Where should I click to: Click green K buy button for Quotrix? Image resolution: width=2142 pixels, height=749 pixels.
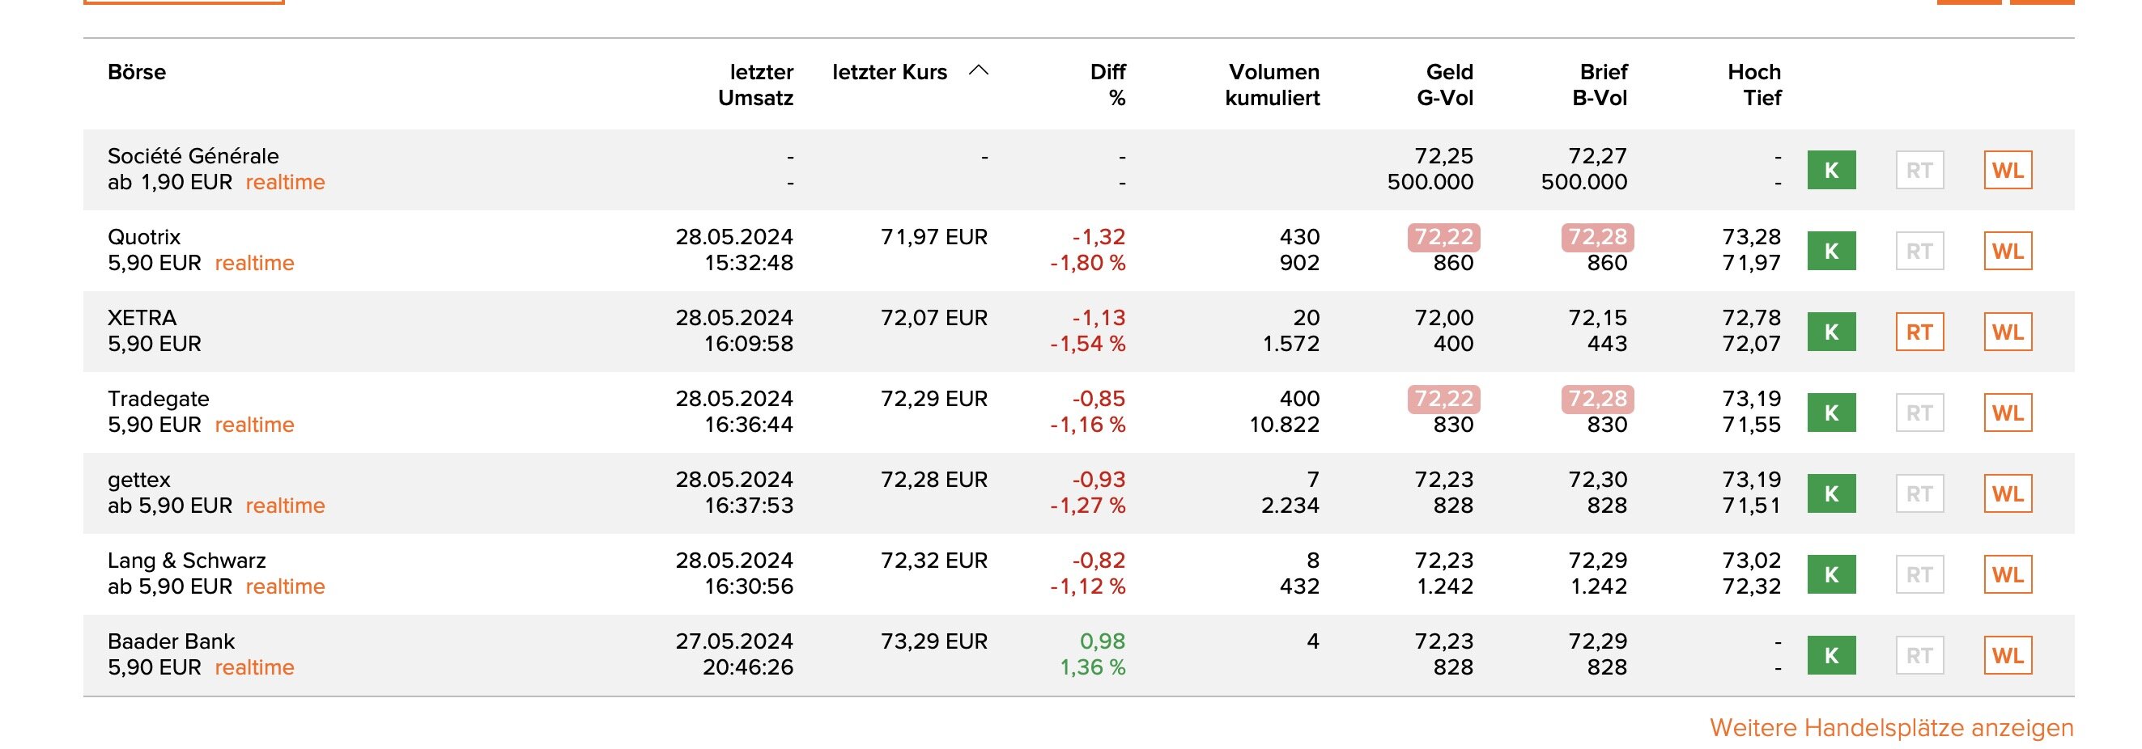tap(1831, 251)
